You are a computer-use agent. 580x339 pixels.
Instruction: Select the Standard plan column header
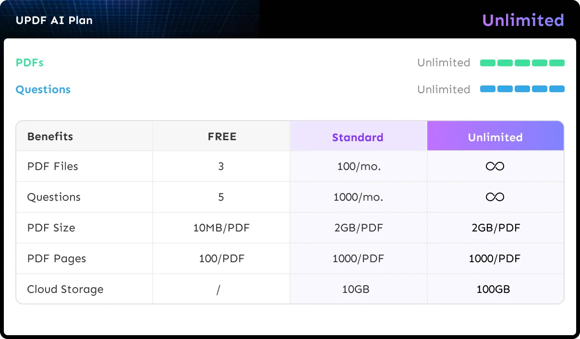(358, 137)
